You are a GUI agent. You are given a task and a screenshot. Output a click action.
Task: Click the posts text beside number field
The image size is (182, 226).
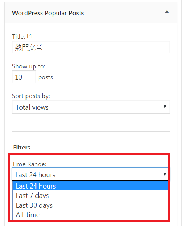46,77
